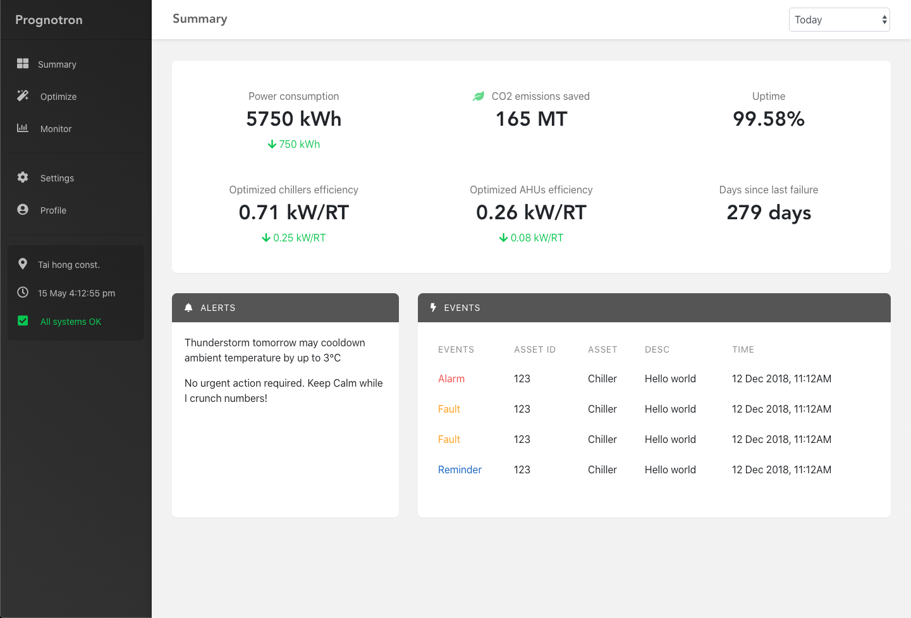This screenshot has width=911, height=618.
Task: Click the Optimized AHUs efficiency label
Action: click(532, 190)
